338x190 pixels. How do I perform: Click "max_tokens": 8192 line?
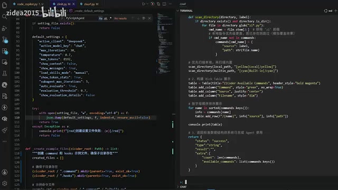(55, 59)
